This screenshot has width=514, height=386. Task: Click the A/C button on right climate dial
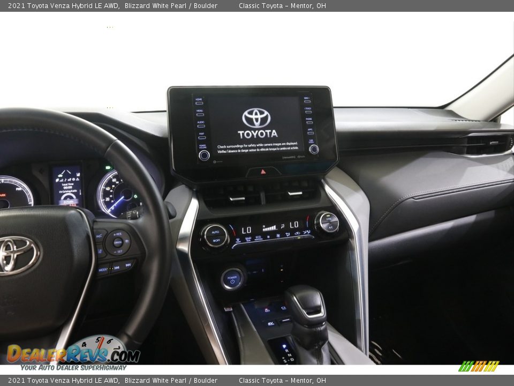(330, 227)
